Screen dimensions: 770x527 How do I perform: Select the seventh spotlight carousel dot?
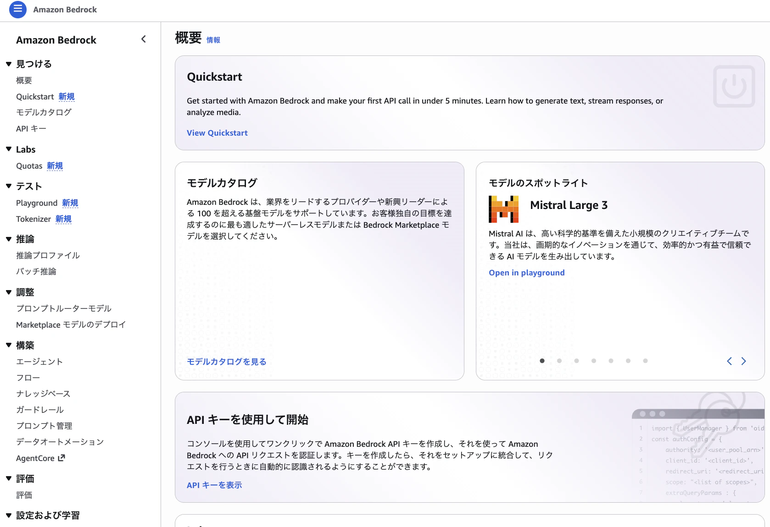pos(645,361)
